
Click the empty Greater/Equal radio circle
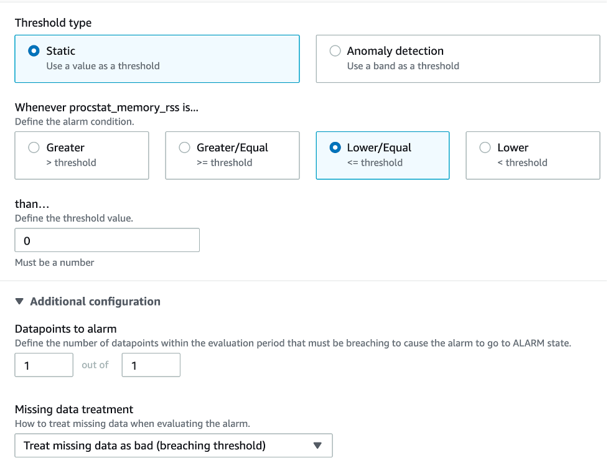184,147
